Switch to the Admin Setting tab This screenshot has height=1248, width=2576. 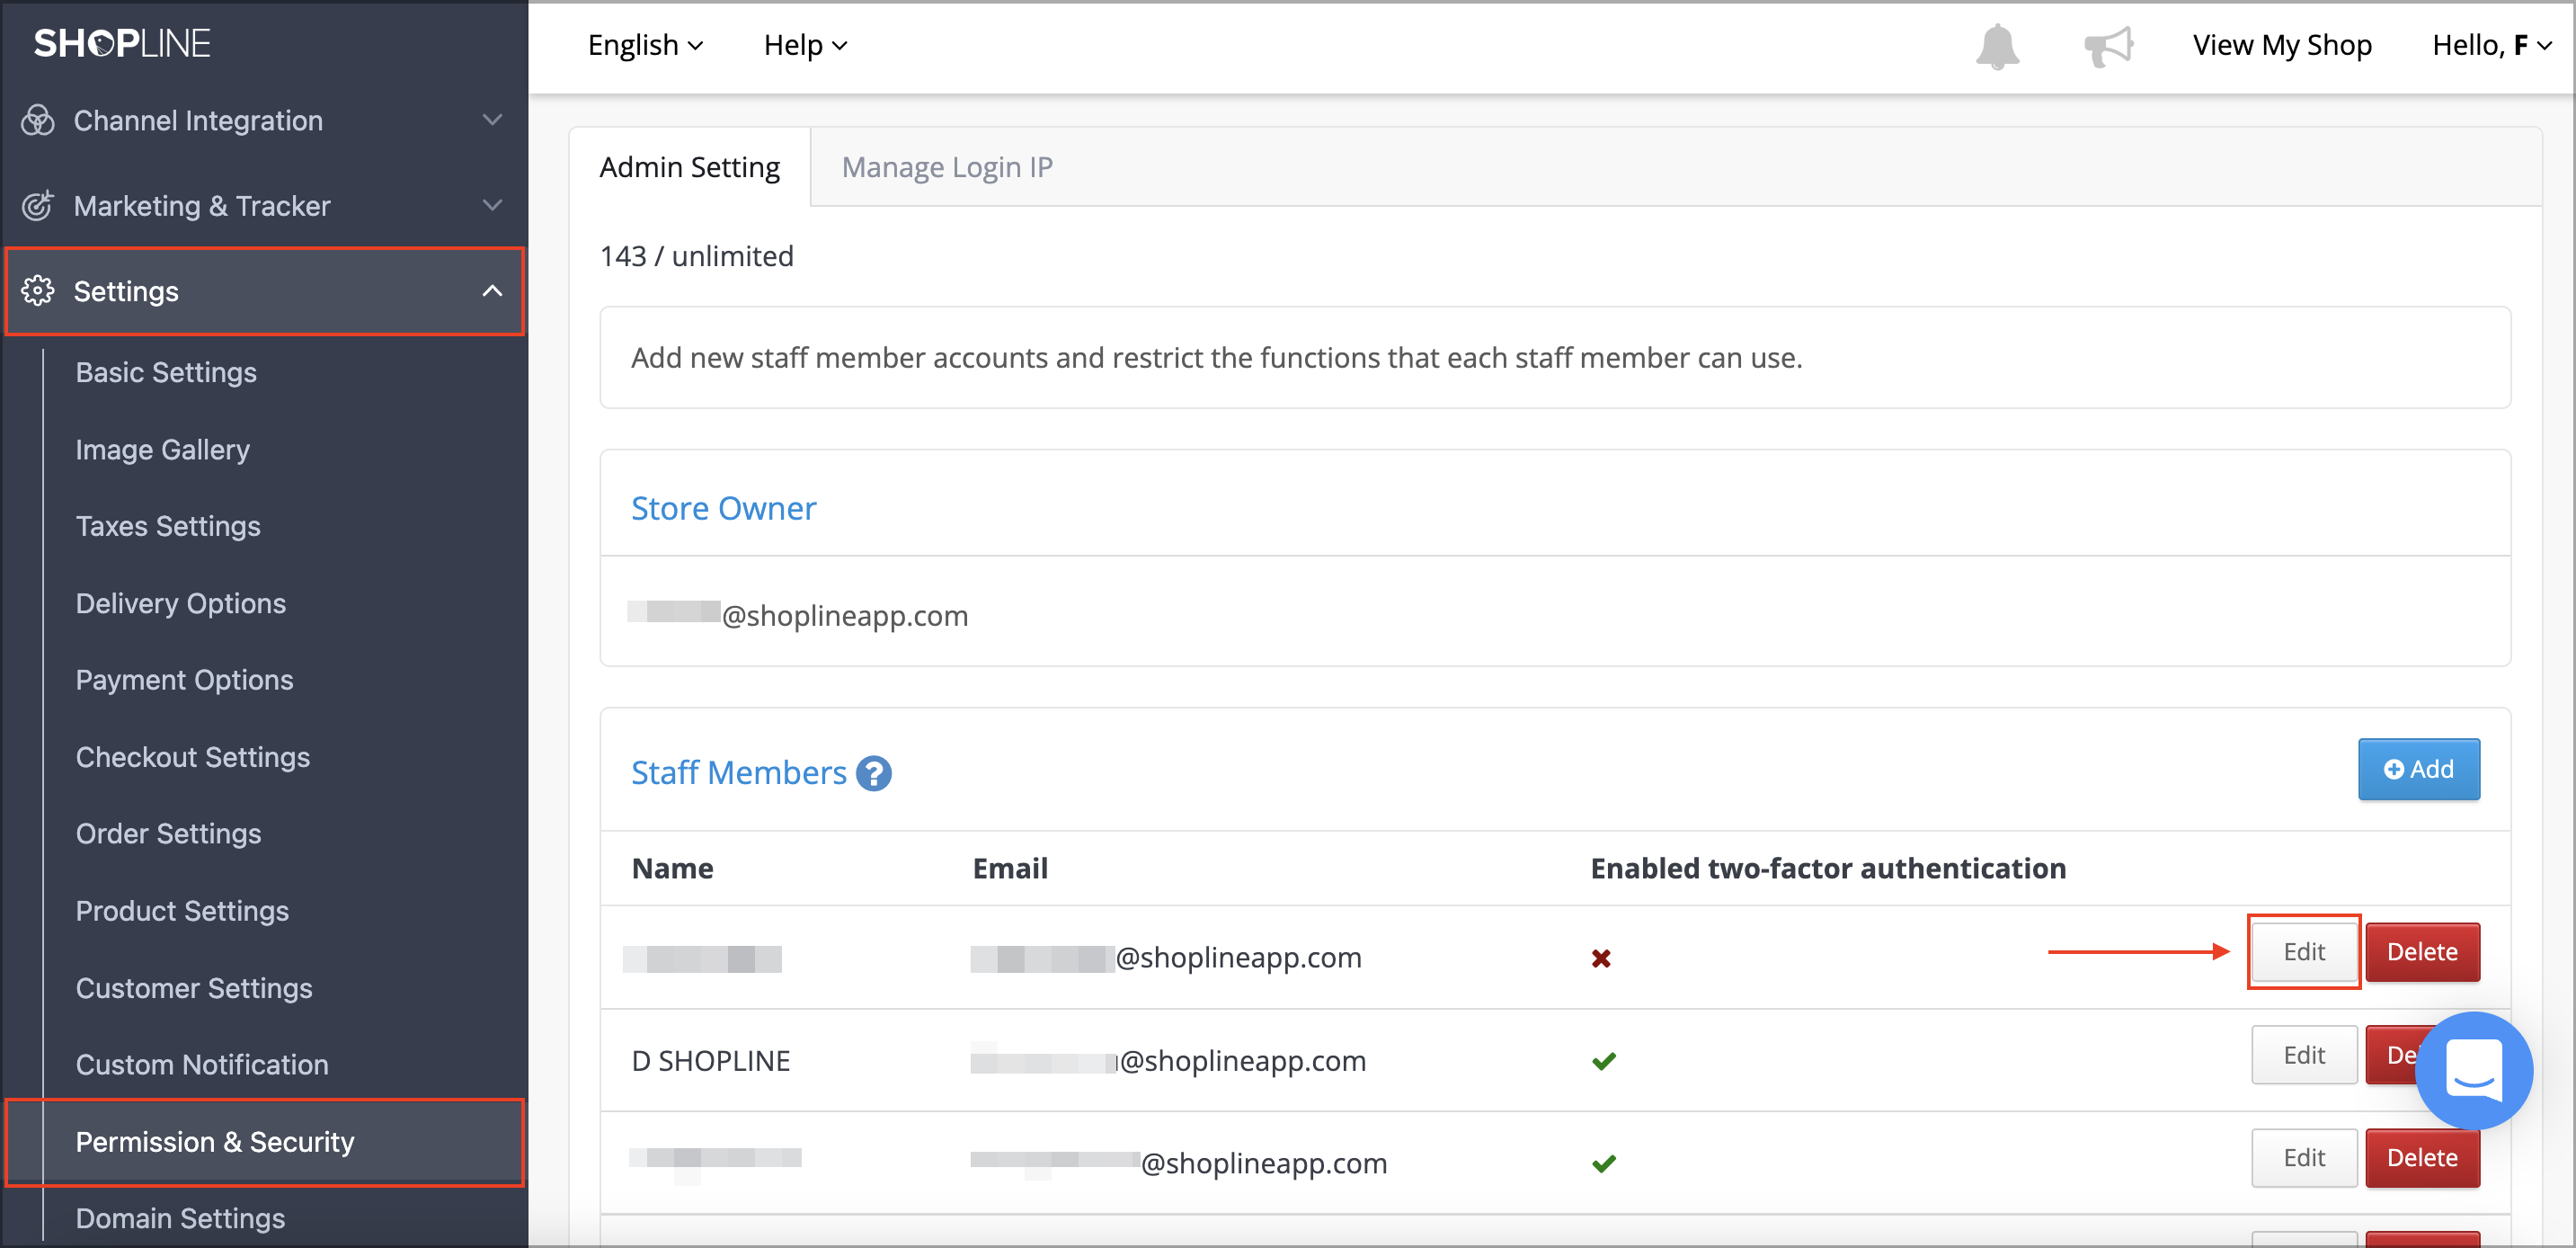coord(689,166)
